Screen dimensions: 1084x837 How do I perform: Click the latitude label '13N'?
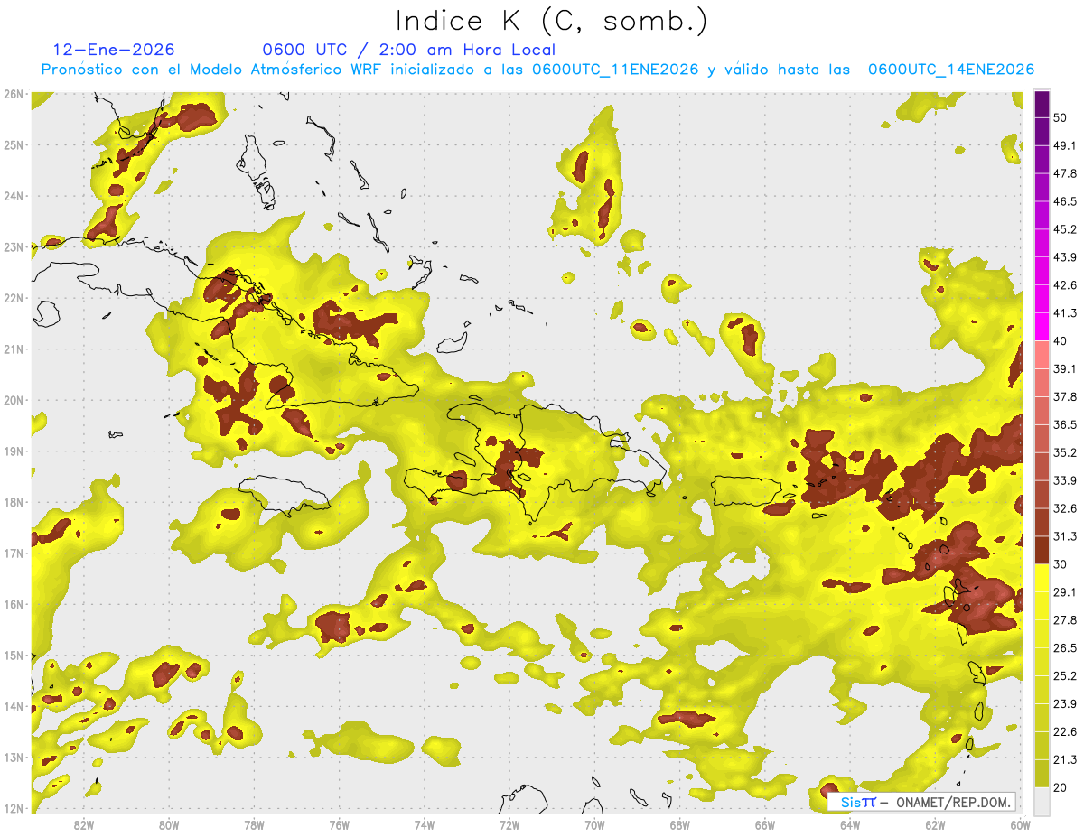pos(14,758)
